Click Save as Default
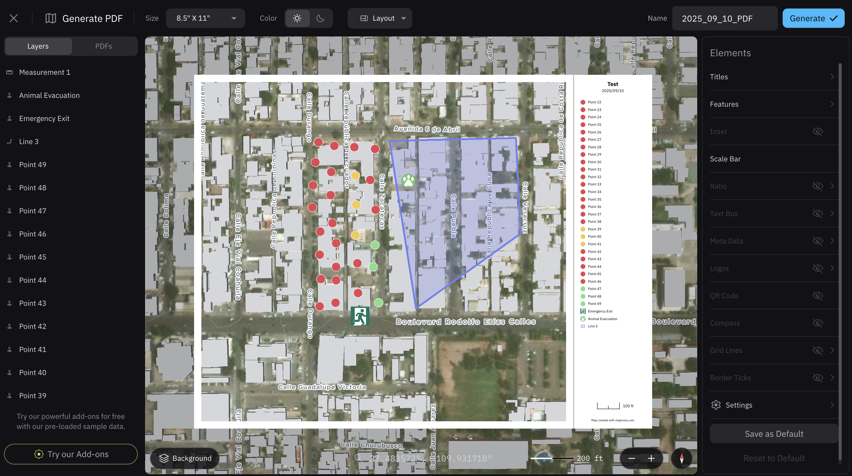 774,434
